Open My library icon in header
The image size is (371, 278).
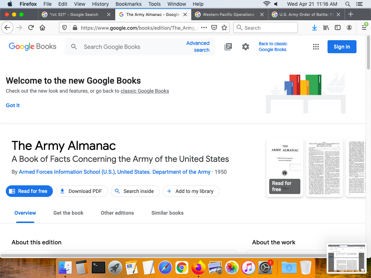coord(228,47)
